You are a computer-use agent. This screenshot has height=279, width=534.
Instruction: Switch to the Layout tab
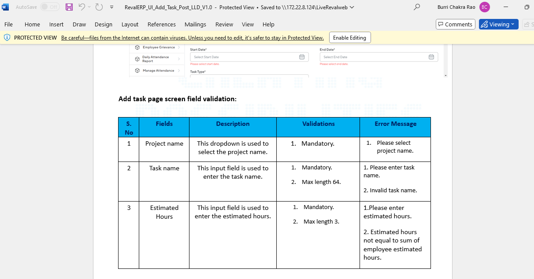pos(130,24)
